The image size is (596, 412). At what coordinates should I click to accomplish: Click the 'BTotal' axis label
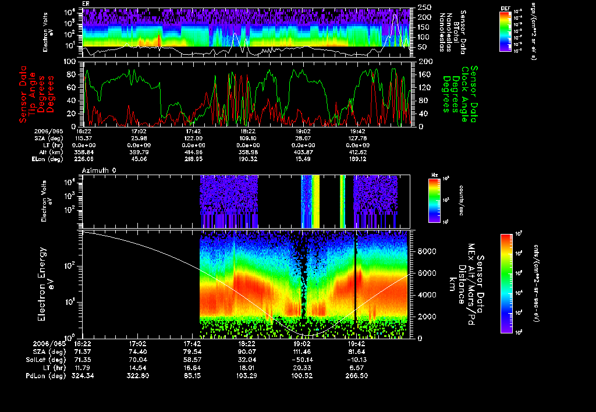click(456, 32)
